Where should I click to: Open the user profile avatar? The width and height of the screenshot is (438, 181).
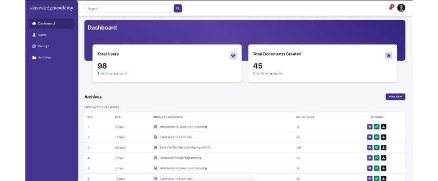pos(401,8)
